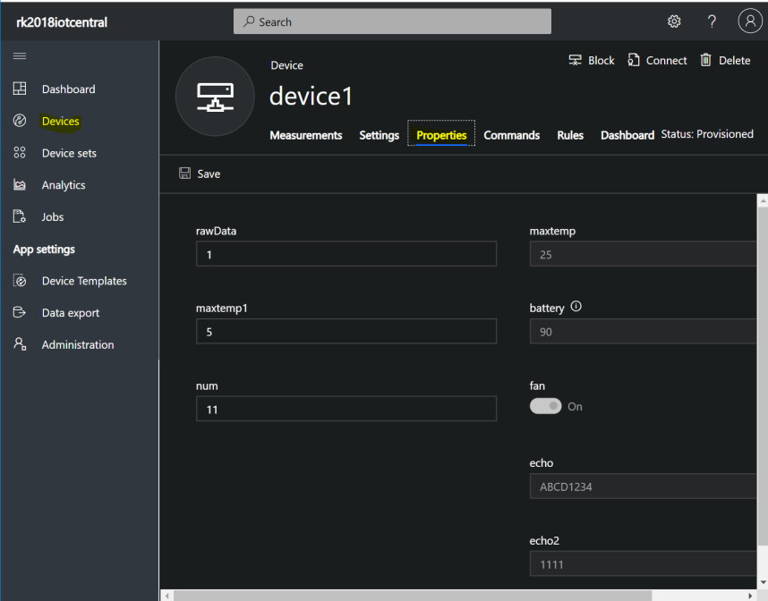Collapse the sidebar hamburger menu
Screen dimensions: 768x601
20,55
